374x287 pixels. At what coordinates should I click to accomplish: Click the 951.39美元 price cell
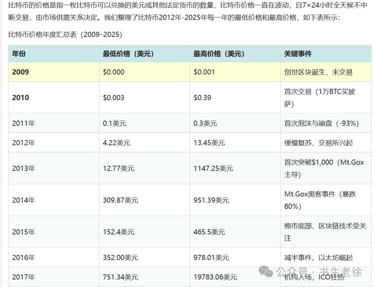[235, 200]
